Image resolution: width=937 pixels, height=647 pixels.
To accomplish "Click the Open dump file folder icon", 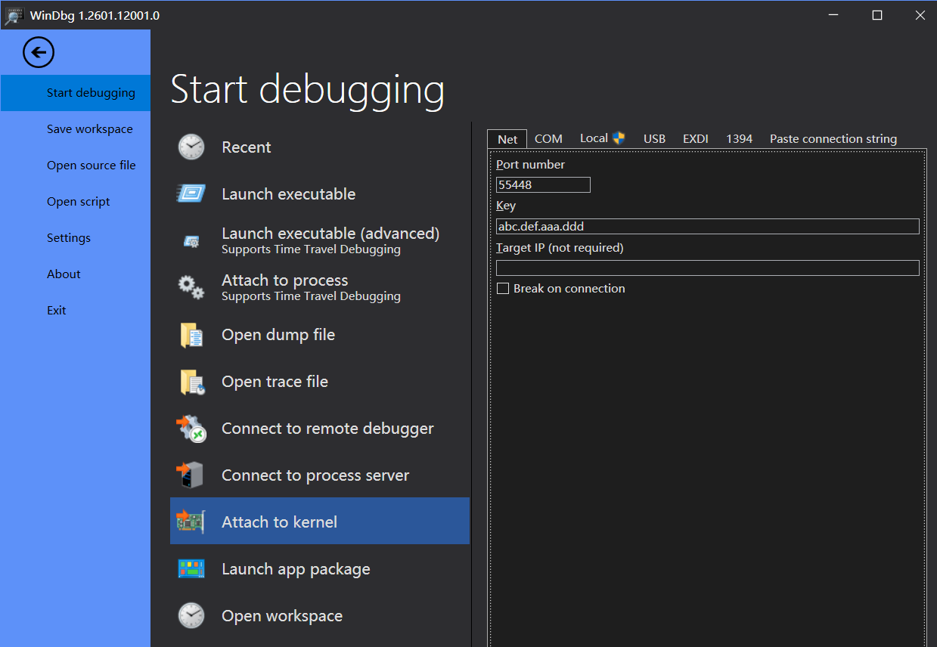I will point(191,335).
